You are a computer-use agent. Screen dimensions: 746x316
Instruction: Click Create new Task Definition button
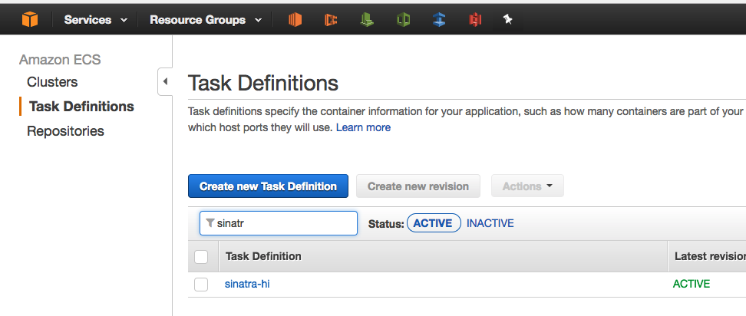coord(268,186)
